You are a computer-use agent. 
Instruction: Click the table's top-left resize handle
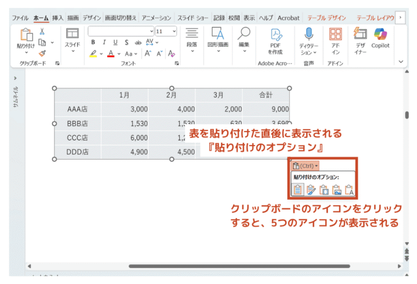pyautogui.click(x=54, y=88)
